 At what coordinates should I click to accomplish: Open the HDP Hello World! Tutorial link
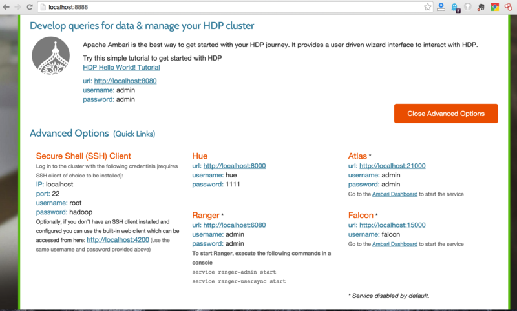121,68
